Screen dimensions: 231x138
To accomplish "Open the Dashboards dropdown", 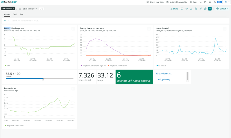I will (8, 8).
